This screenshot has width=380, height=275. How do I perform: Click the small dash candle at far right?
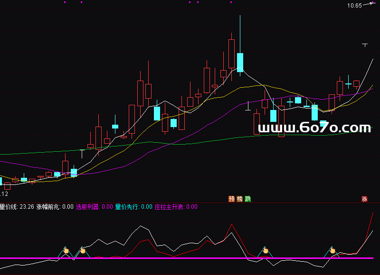point(365,45)
